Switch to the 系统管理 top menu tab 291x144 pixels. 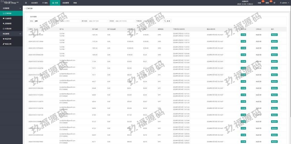tap(65, 3)
